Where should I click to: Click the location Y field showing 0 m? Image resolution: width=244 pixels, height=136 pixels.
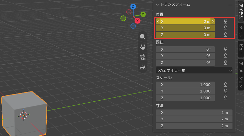185,28
